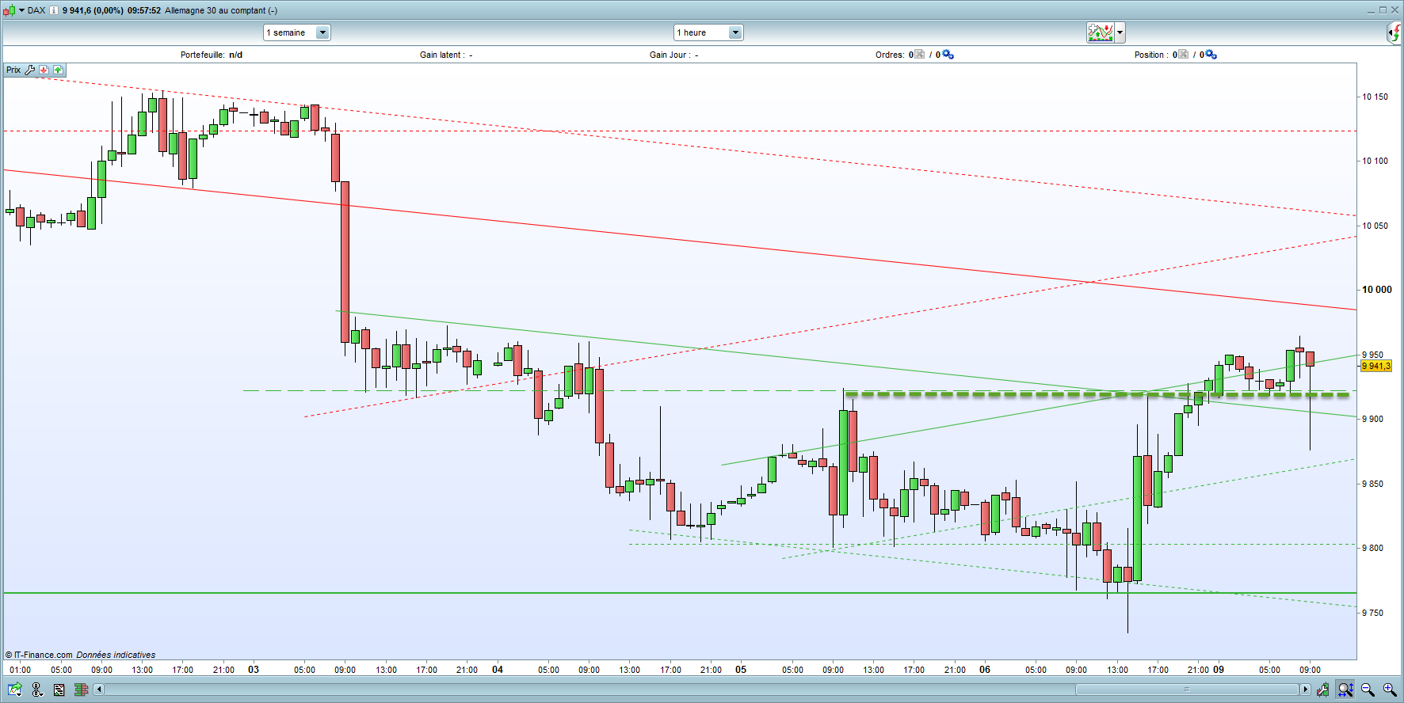Image resolution: width=1404 pixels, height=703 pixels.
Task: Click date marker 06 on time axis
Action: 985,669
